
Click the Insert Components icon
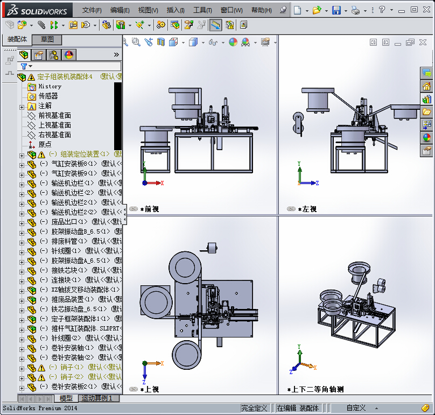coord(22,25)
